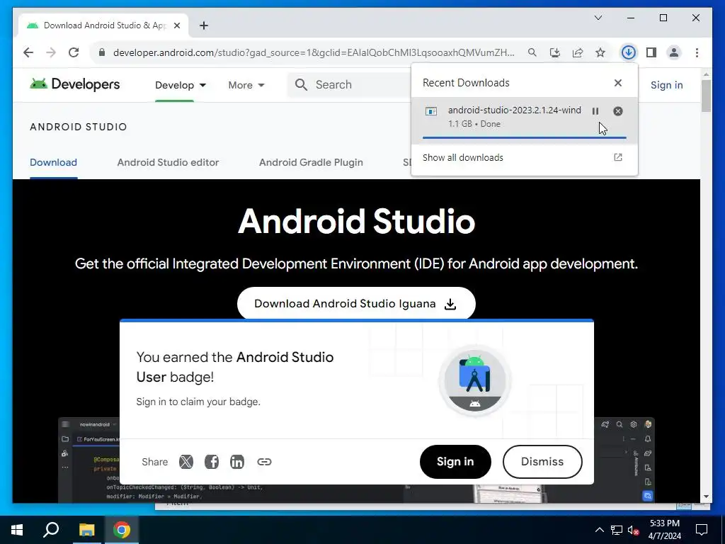This screenshot has height=544, width=725.
Task: Click the download progress bar
Action: [525, 137]
